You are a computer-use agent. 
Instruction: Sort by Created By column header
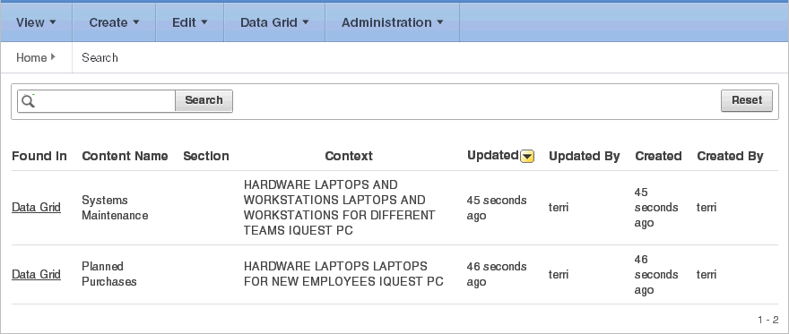(x=730, y=156)
